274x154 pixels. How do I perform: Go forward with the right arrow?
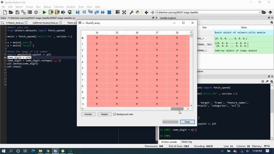pyautogui.click(x=152, y=12)
